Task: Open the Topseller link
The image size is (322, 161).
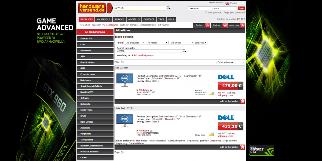Action: coord(96,25)
